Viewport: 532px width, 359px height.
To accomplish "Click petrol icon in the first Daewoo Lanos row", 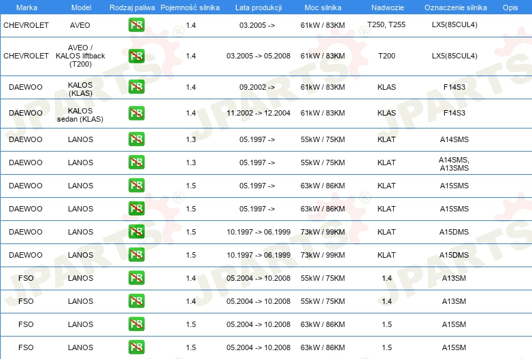I will (136, 139).
